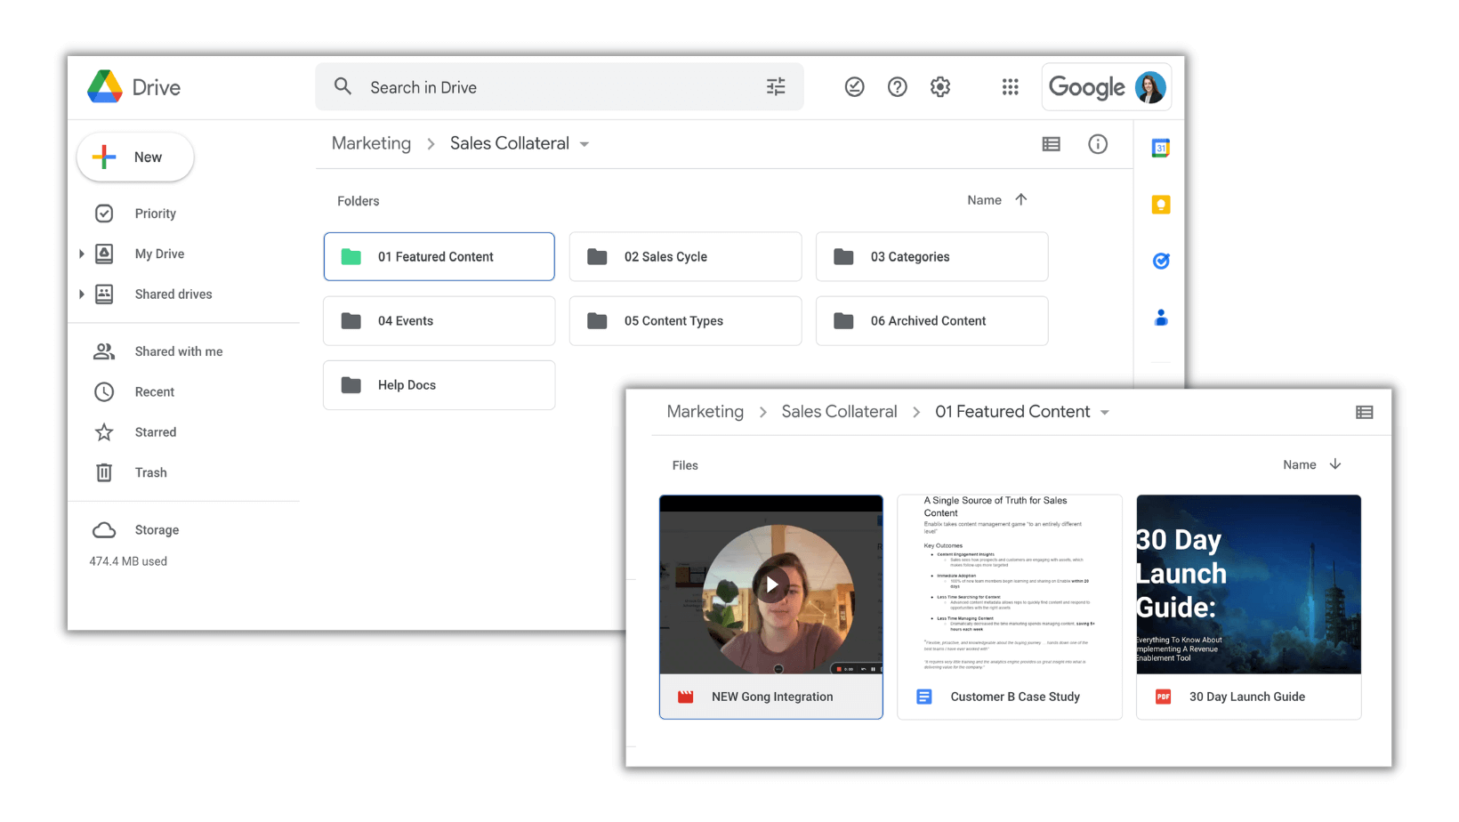The height and width of the screenshot is (822, 1459).
Task: Click the offline ready status checkmark icon
Action: click(854, 86)
